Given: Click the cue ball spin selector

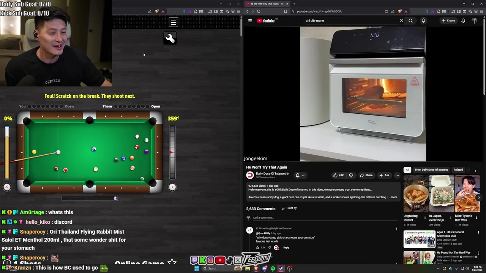Looking at the screenshot, I should pos(172,187).
